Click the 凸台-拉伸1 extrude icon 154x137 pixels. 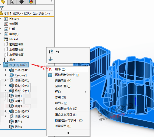click(11, 70)
